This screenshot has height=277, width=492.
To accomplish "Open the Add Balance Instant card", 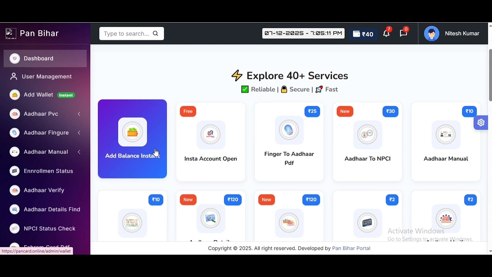I will tap(132, 139).
